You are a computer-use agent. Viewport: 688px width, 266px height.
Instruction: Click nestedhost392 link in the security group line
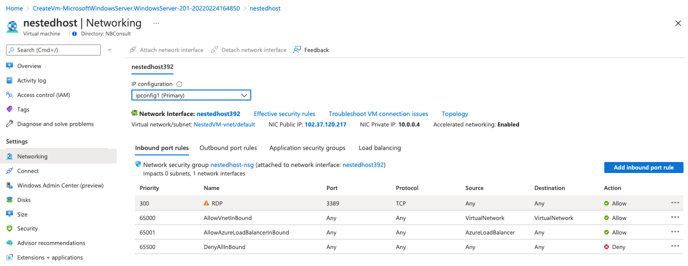(x=363, y=164)
